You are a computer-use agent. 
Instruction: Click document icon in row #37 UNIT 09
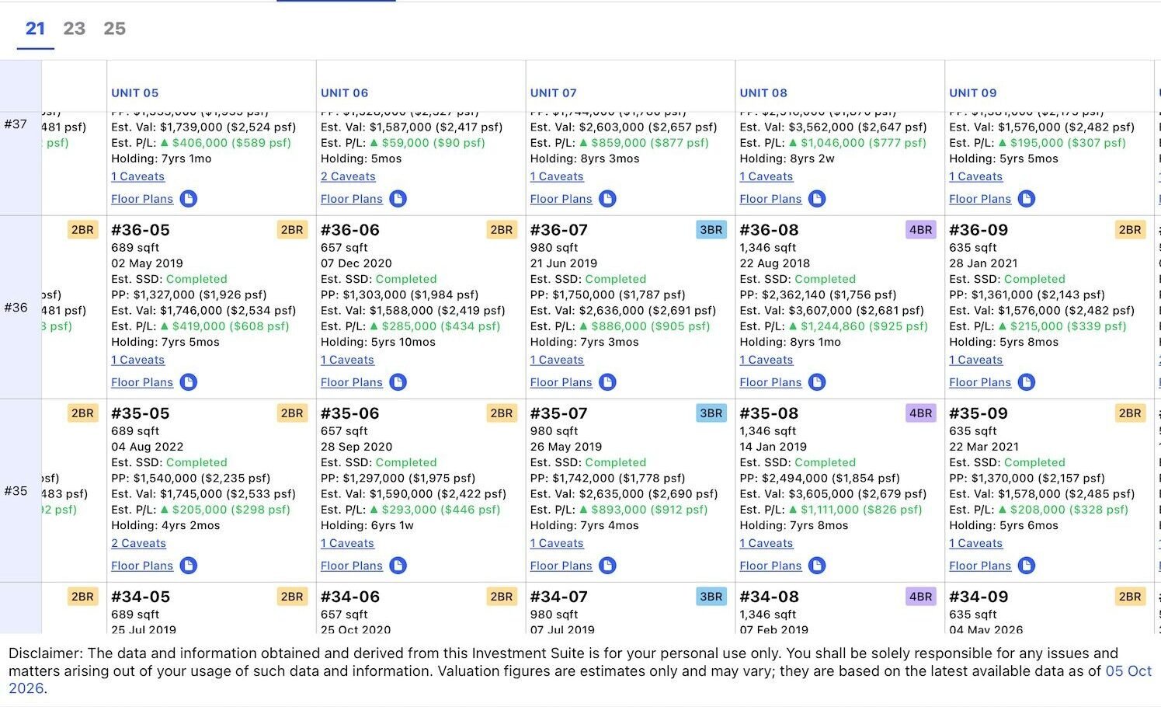[x=1027, y=199]
